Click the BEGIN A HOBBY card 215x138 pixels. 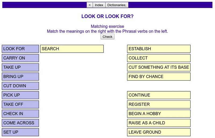(159, 114)
